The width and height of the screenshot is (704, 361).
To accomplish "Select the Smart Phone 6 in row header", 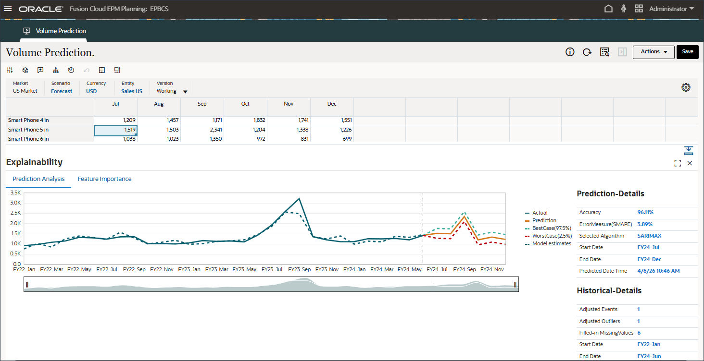I will 50,139.
